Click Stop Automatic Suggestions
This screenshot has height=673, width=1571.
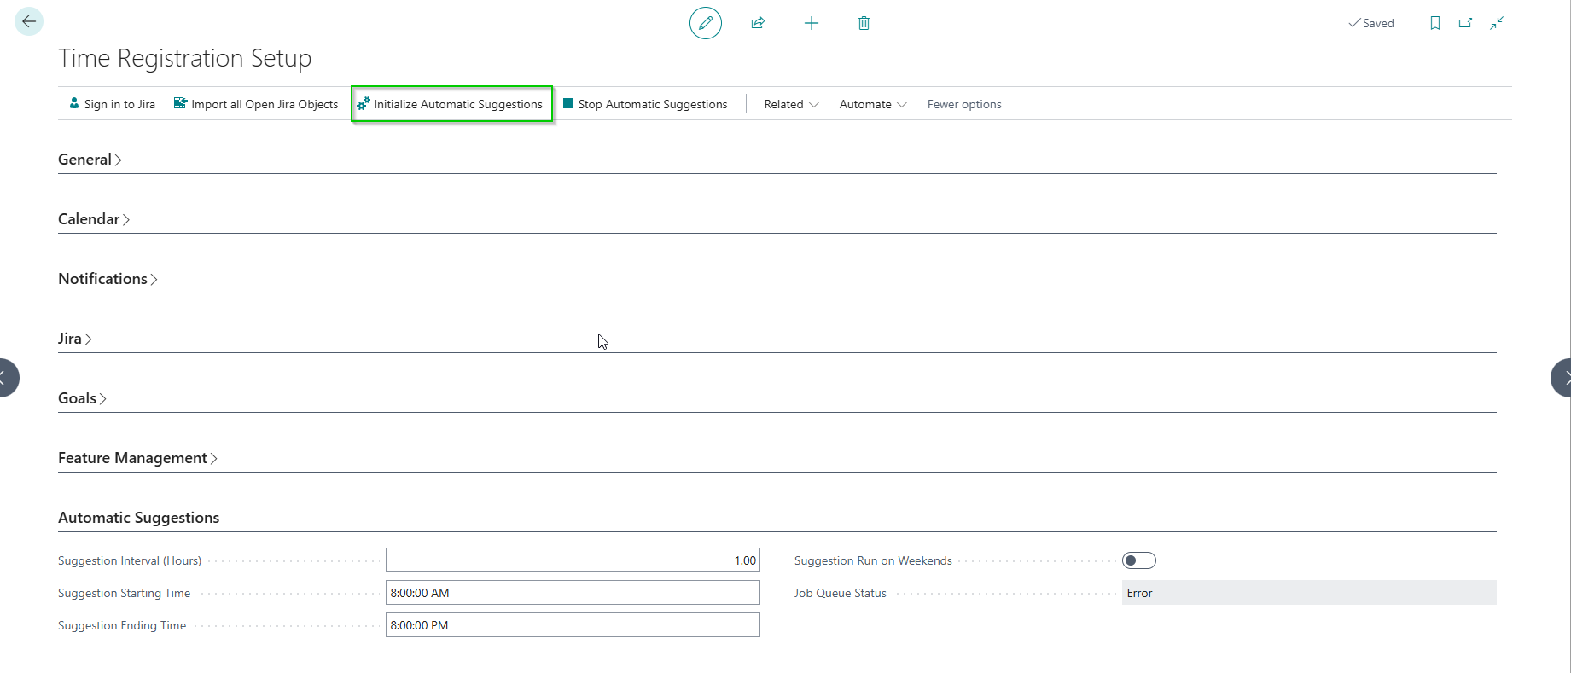pos(645,104)
